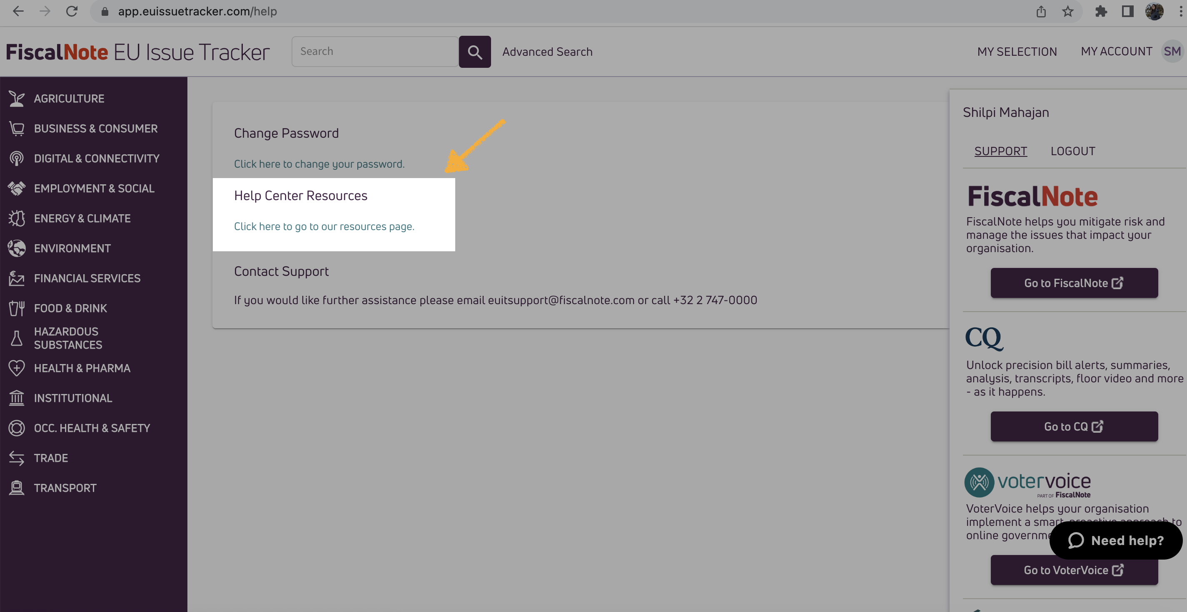The width and height of the screenshot is (1187, 612).
Task: Open Digital & Connectivity antenna icon
Action: 17,158
